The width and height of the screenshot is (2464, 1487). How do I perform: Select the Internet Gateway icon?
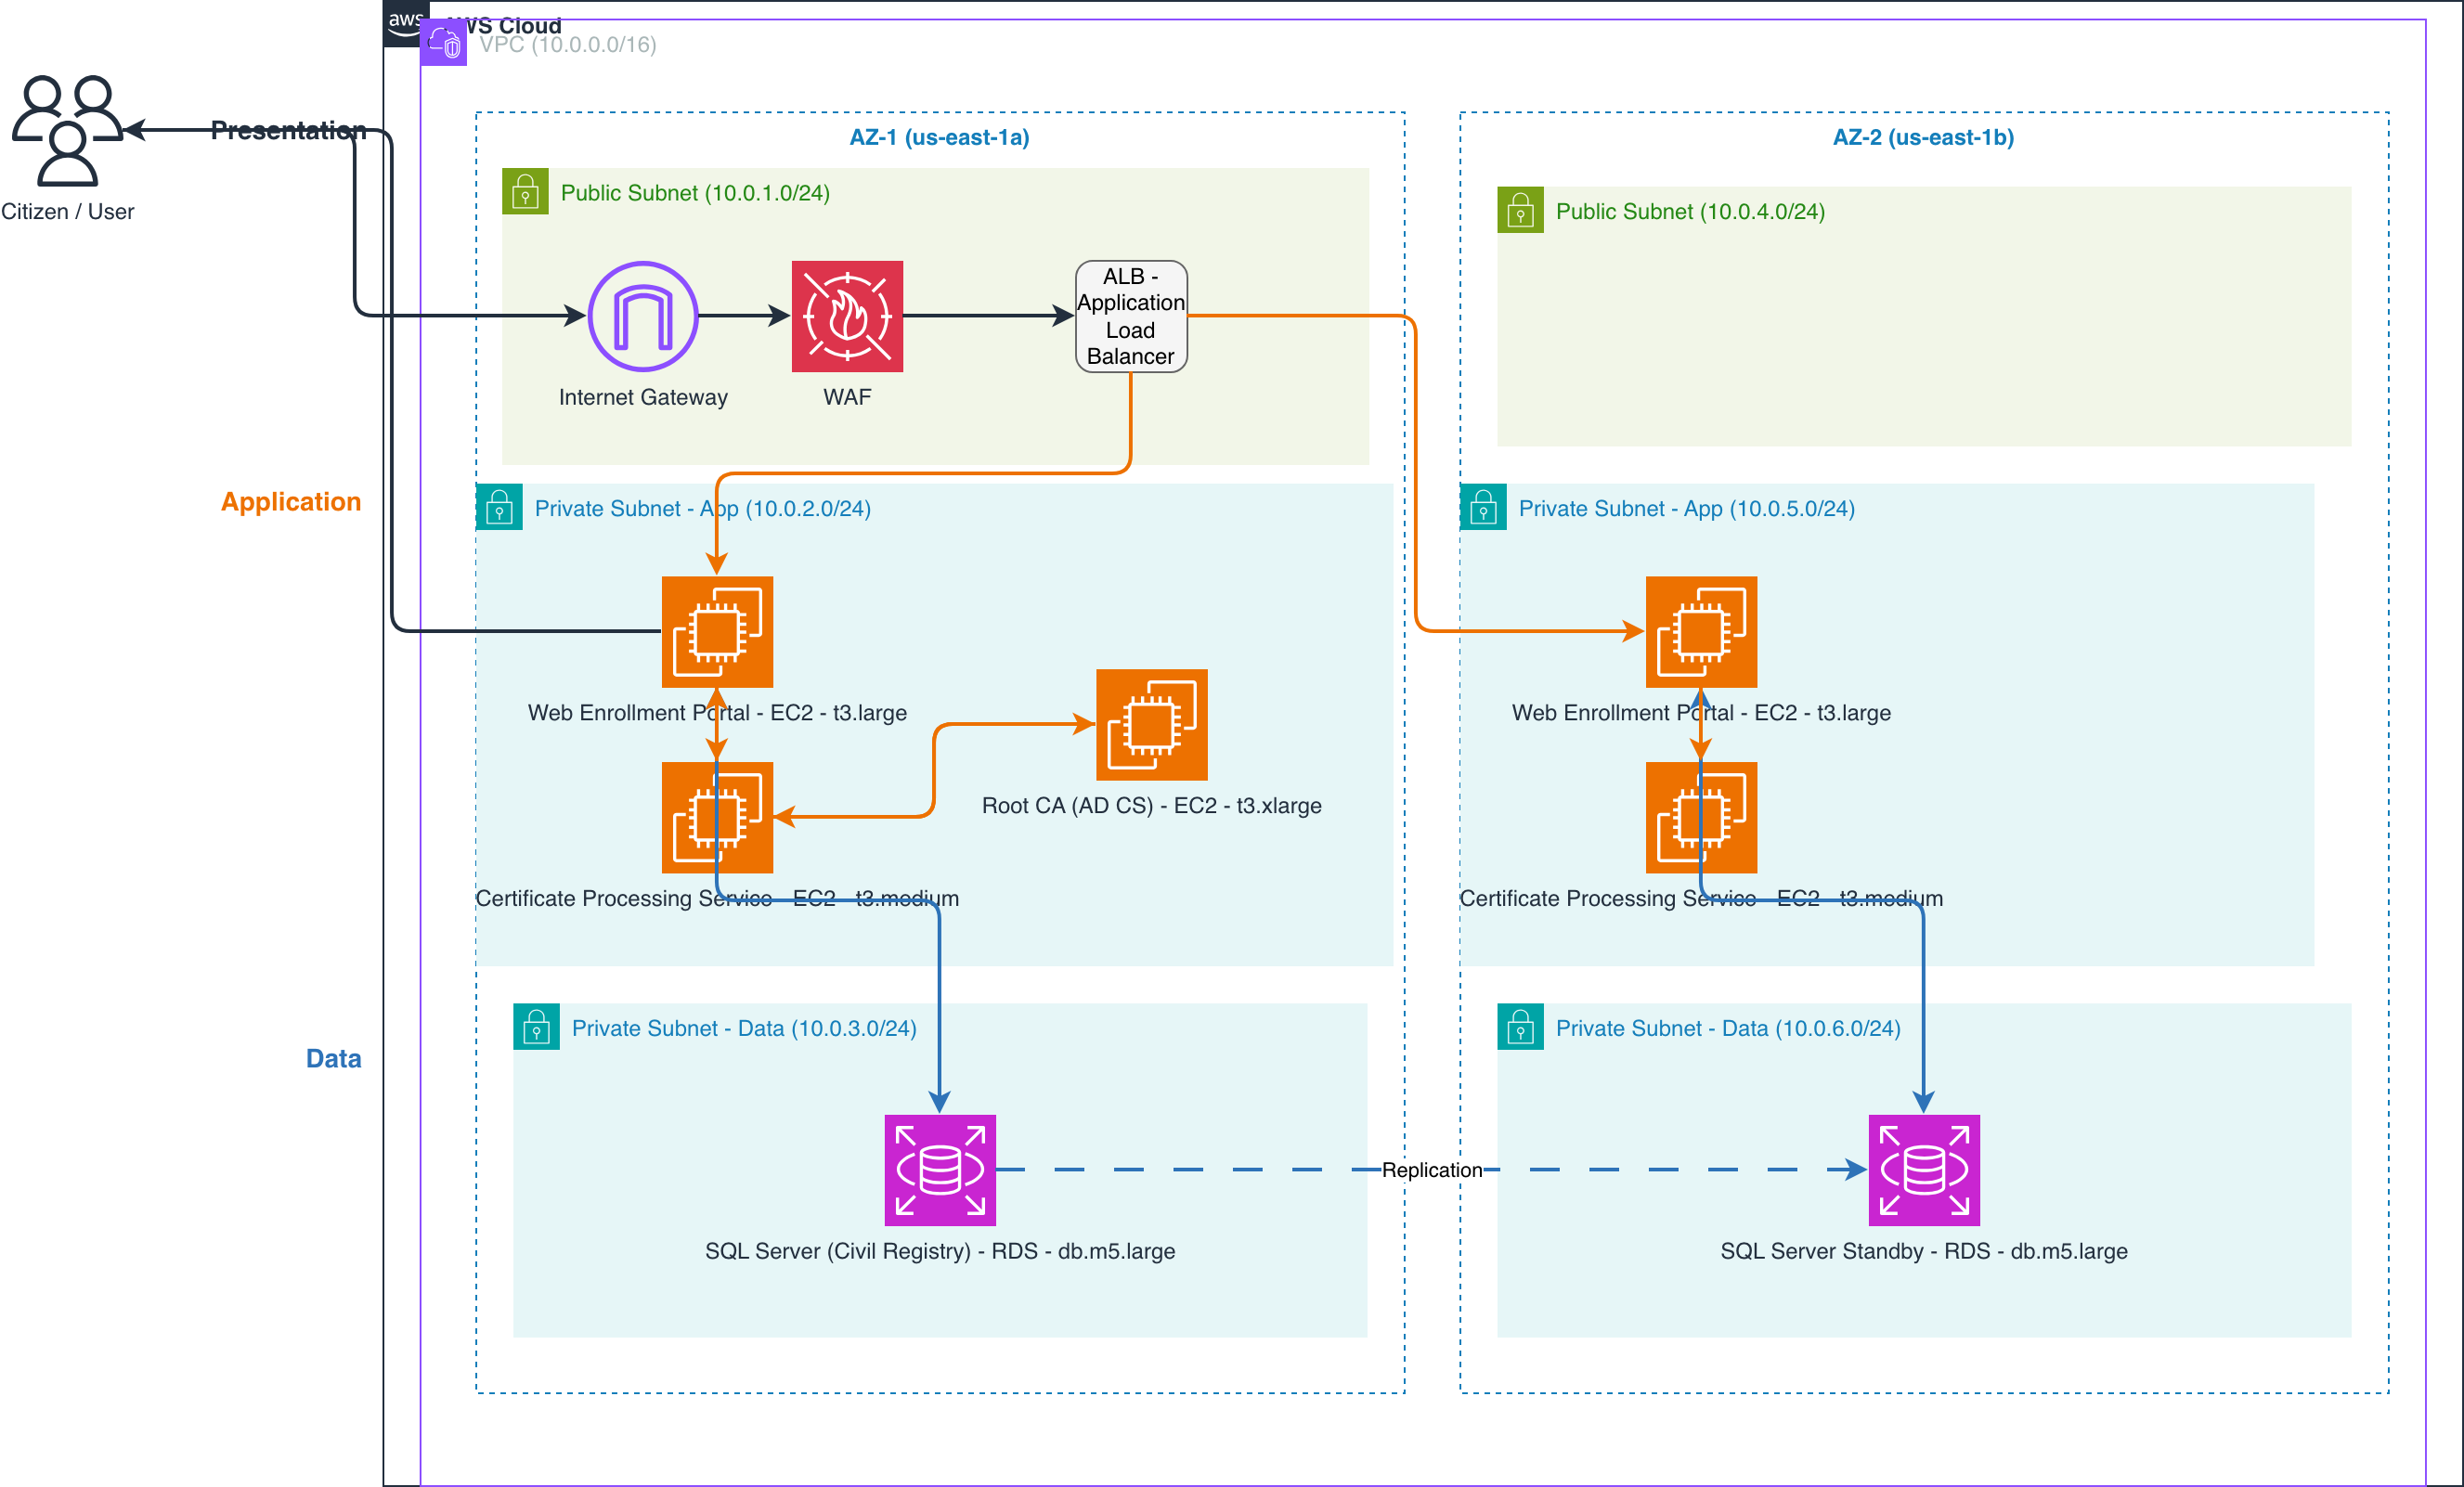(643, 316)
